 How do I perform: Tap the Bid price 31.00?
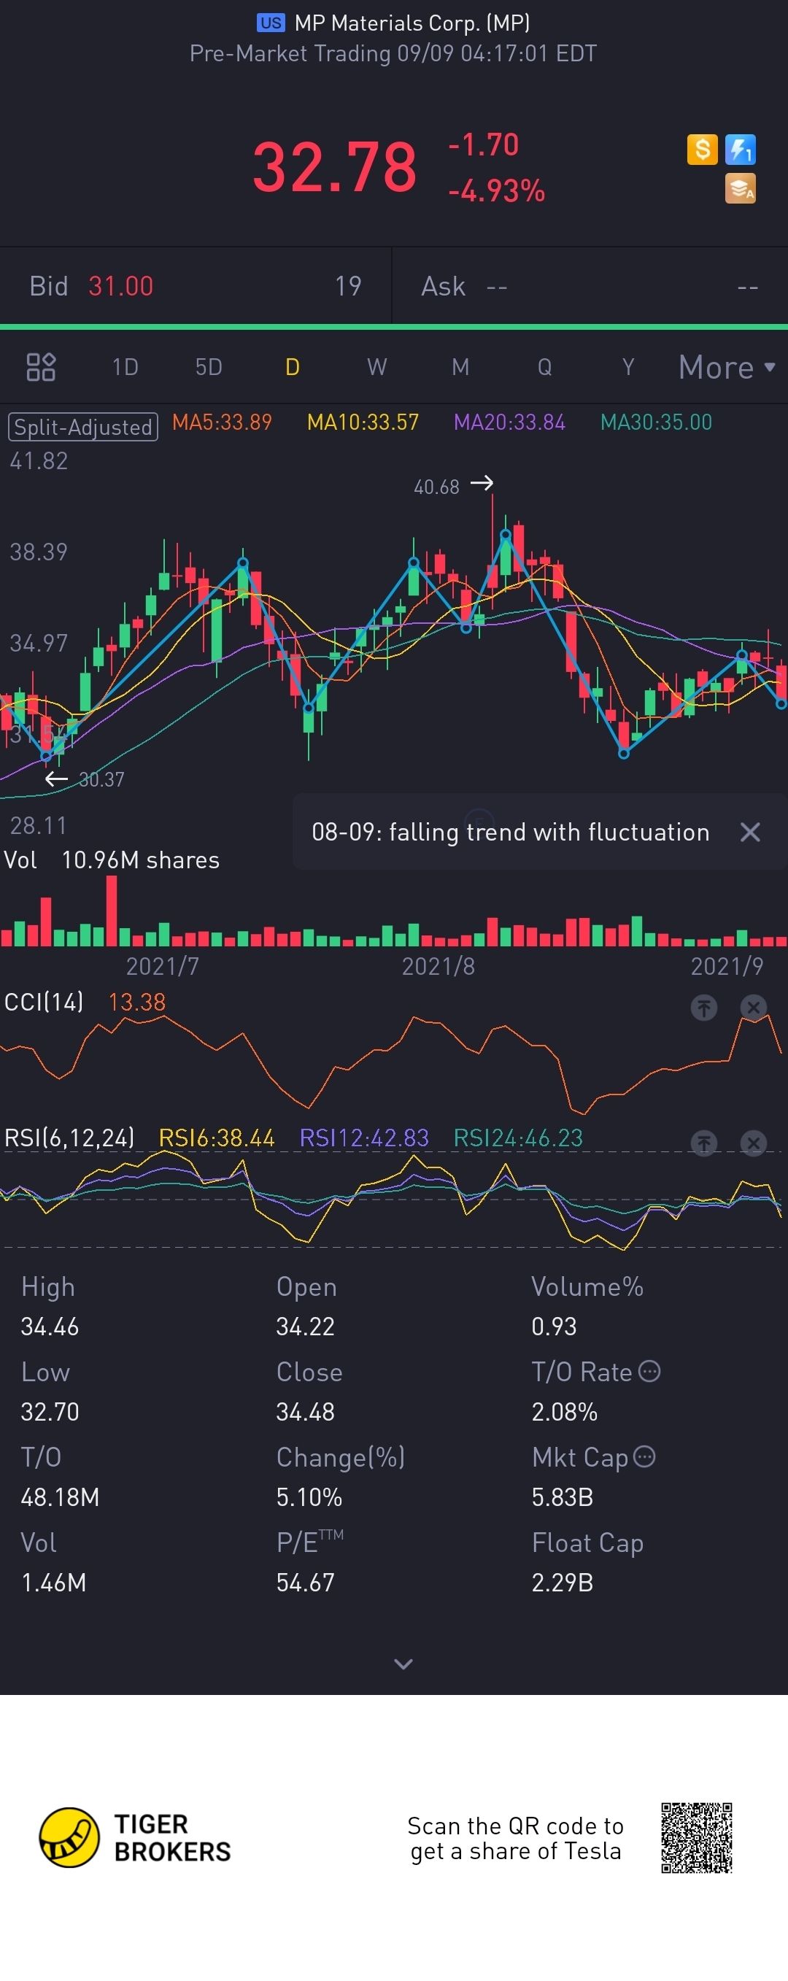(120, 286)
